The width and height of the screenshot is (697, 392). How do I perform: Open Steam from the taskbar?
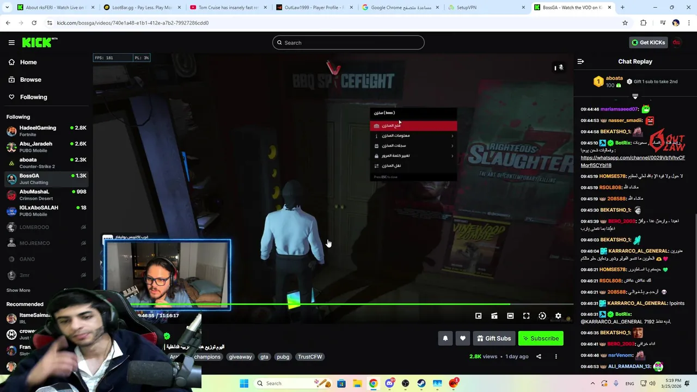421,383
